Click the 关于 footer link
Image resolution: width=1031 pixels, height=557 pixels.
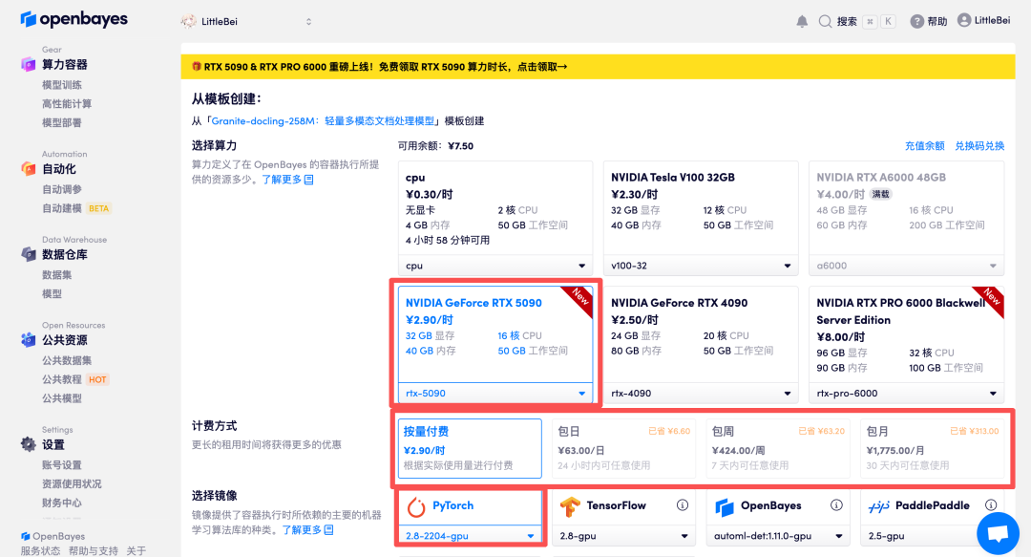[137, 550]
